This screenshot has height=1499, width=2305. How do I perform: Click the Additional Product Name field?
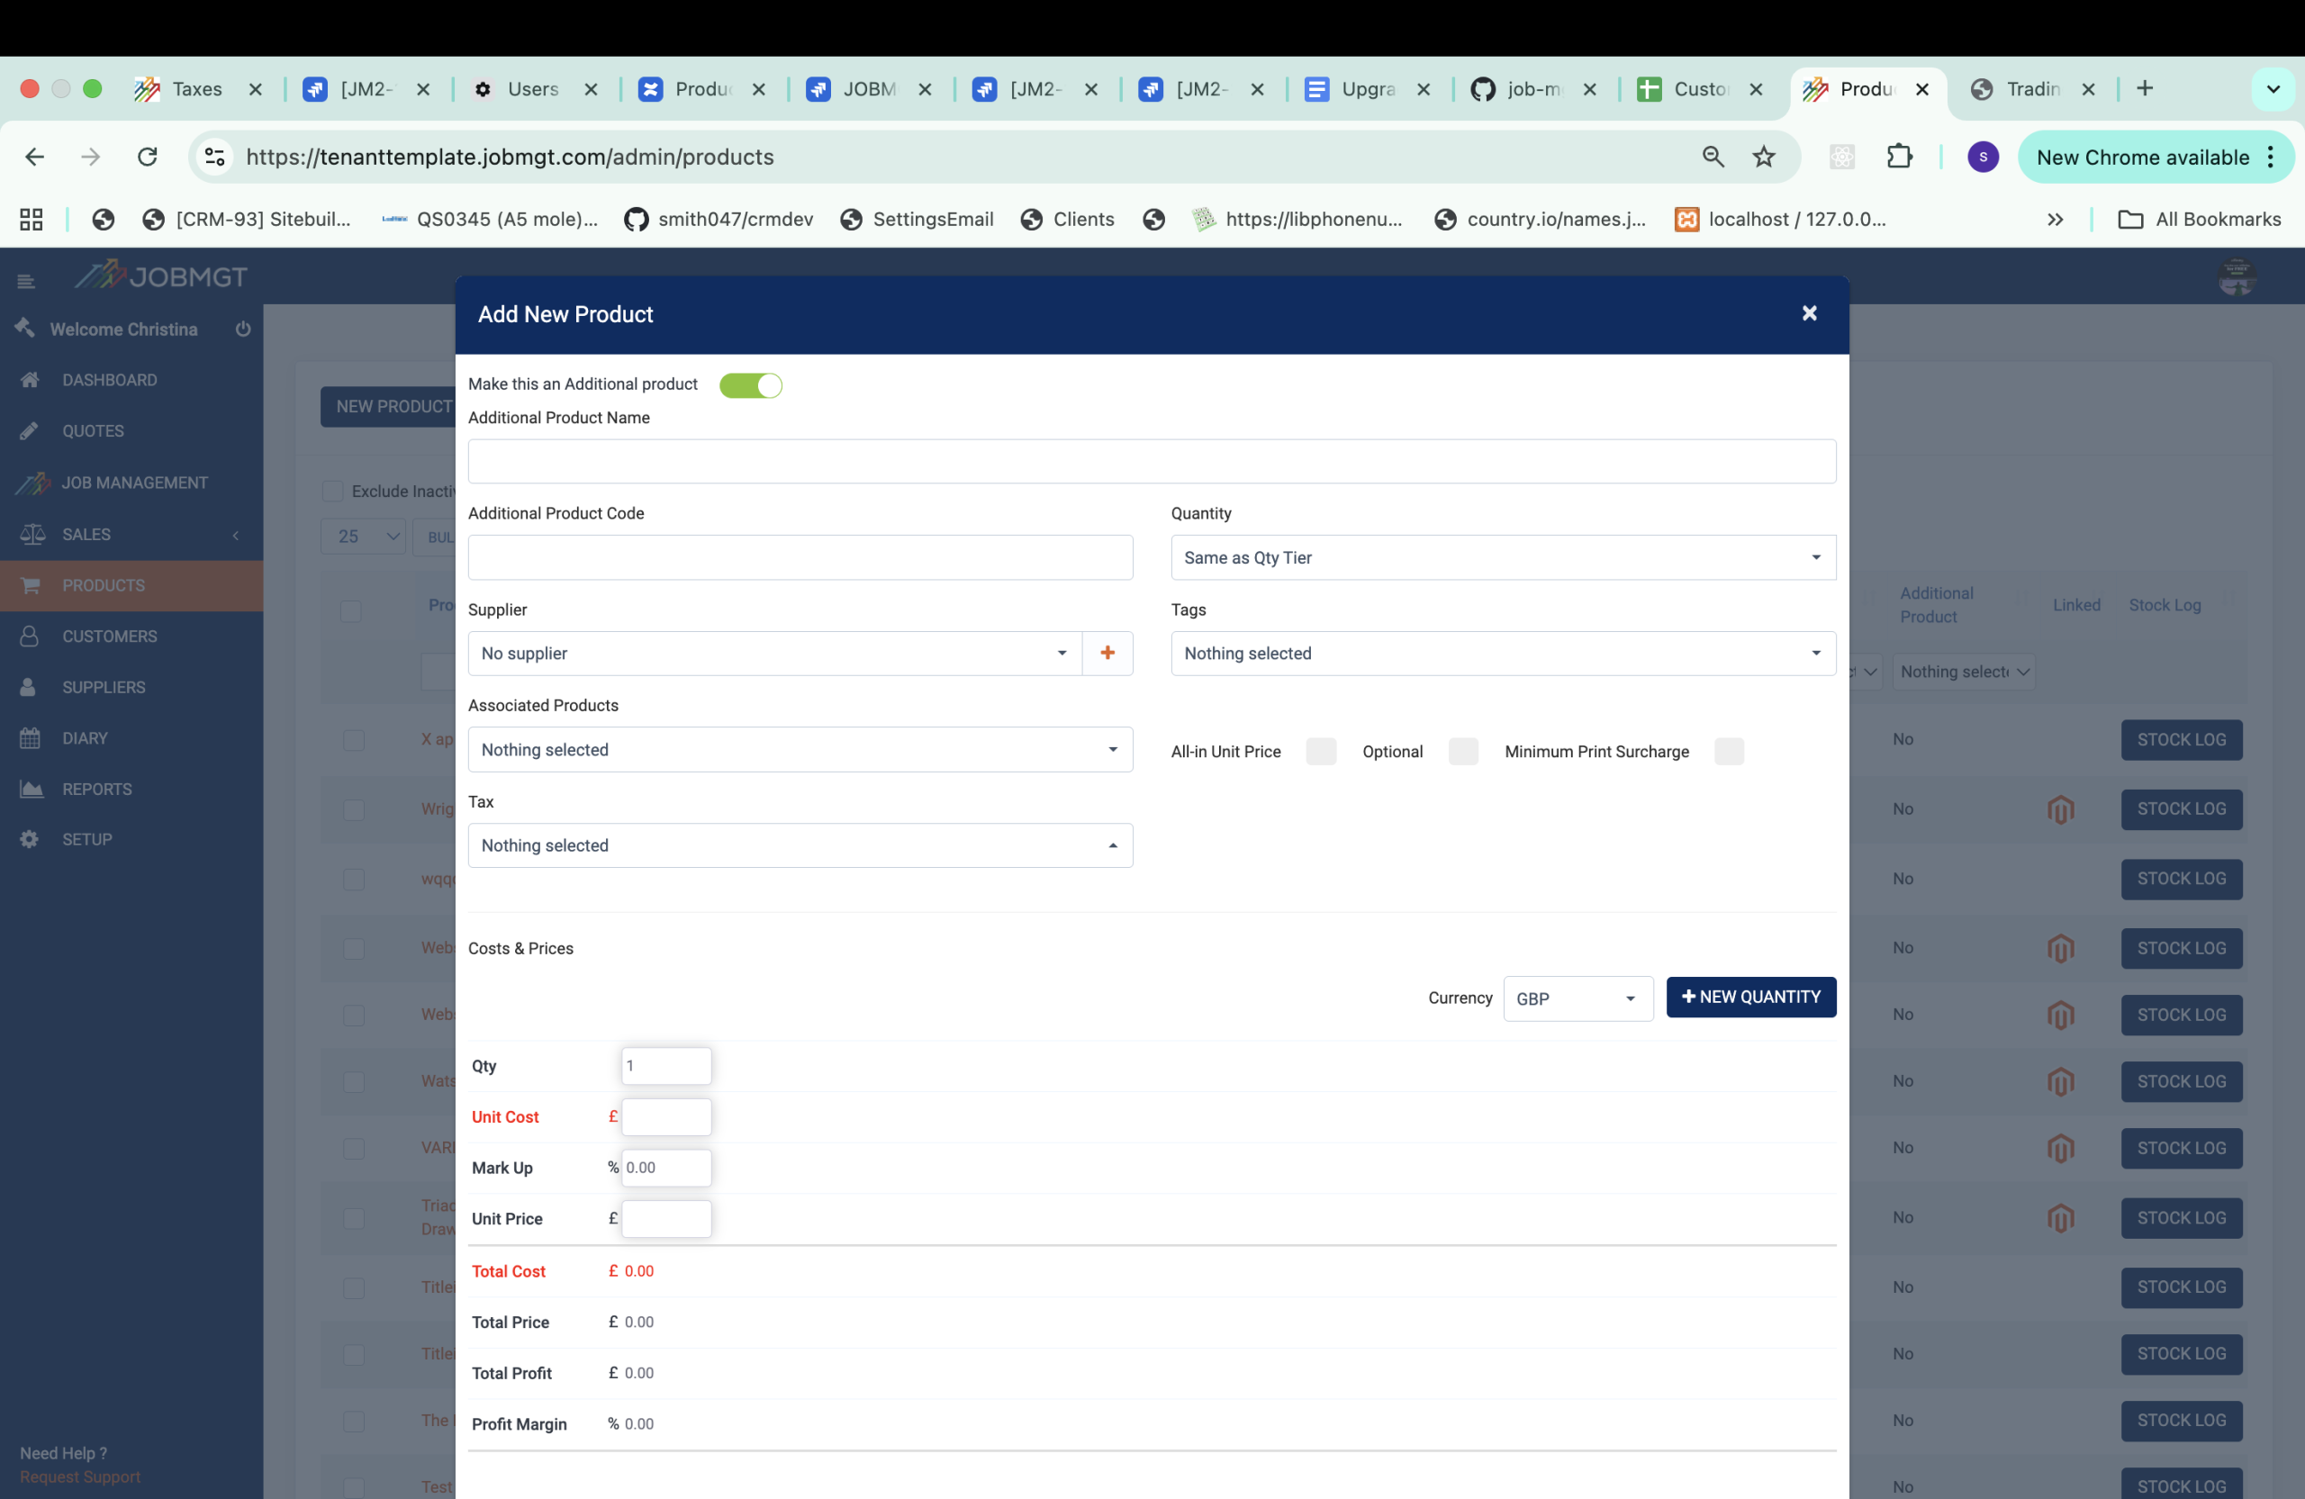[x=1151, y=462]
